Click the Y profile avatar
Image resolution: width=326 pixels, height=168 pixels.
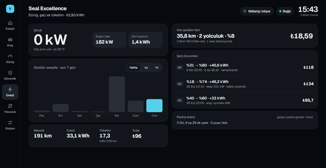(x=10, y=9)
